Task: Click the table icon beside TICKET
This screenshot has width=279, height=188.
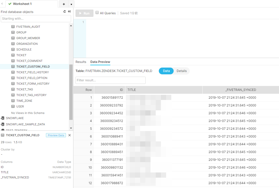Action: (13, 55)
